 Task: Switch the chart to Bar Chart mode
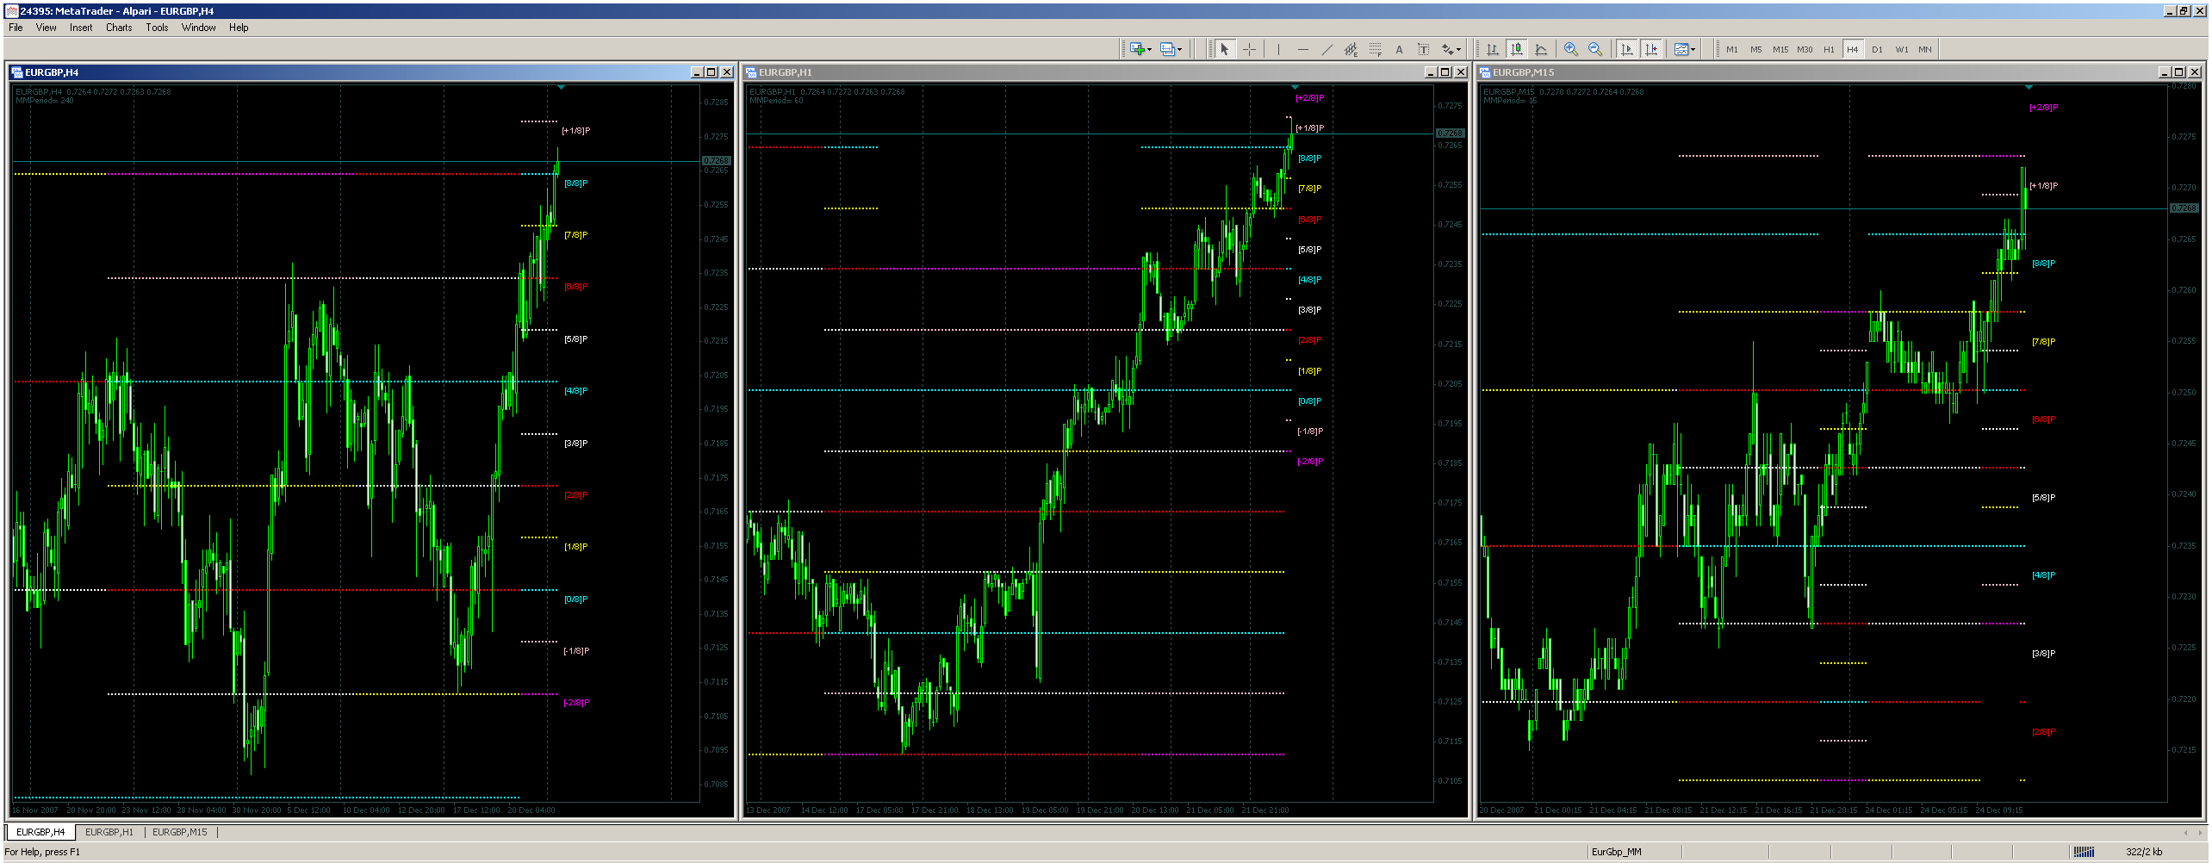click(x=1492, y=49)
